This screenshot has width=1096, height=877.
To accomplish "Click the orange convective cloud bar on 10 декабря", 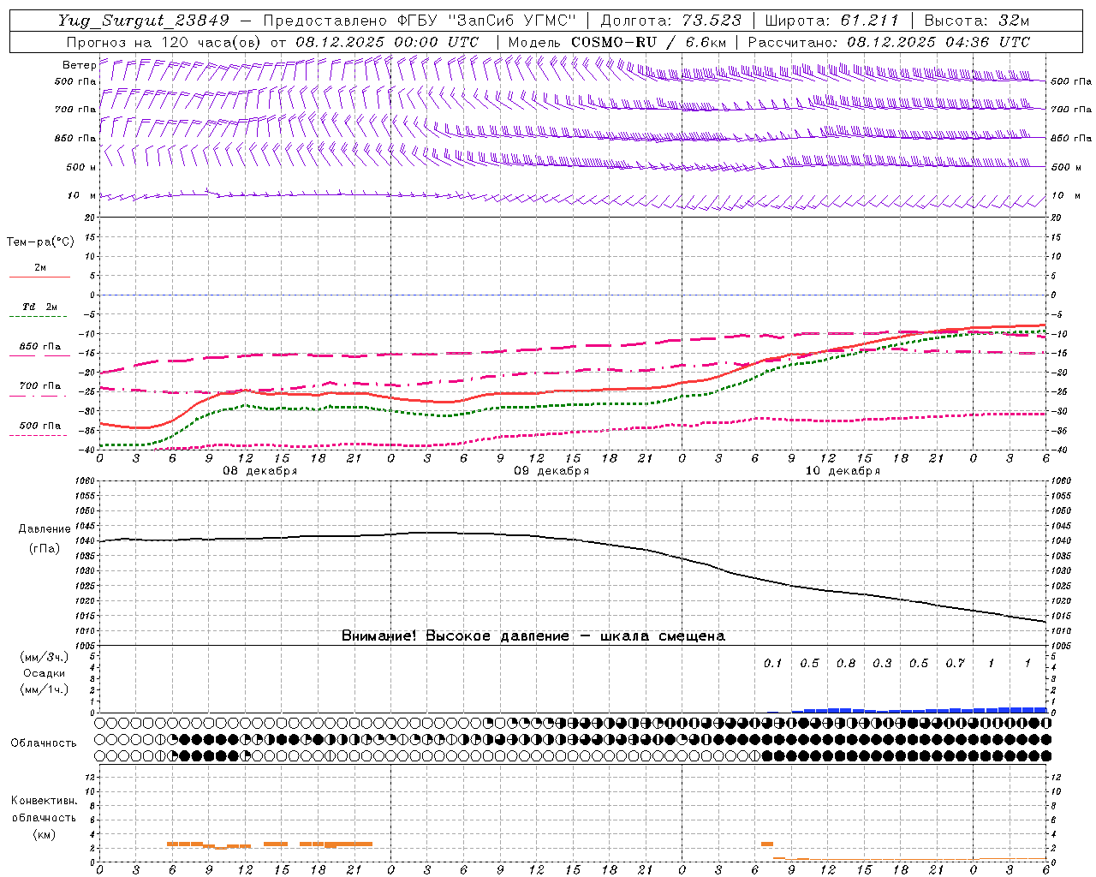I will [767, 844].
